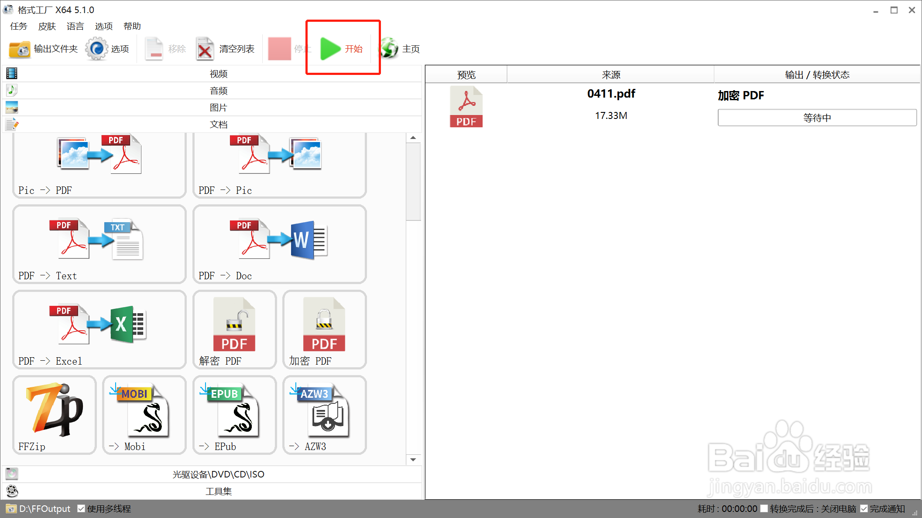922x518 pixels.
Task: Choose the 解密 PDF decrypt tool
Action: 234,329
